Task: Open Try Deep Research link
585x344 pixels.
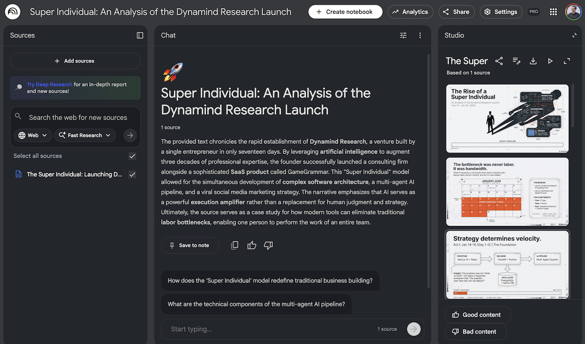Action: coord(50,84)
